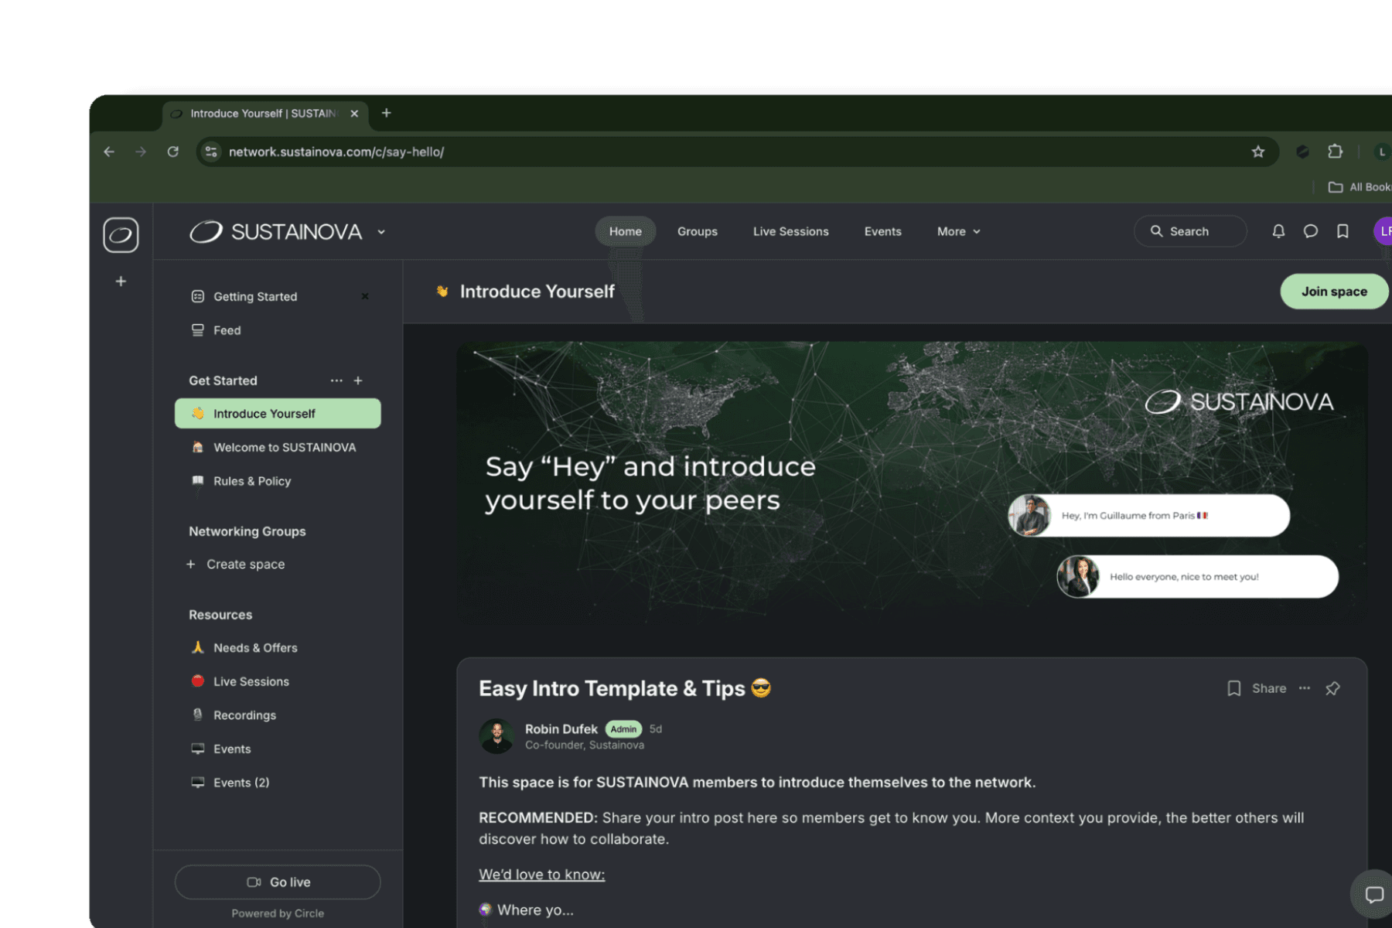The width and height of the screenshot is (1392, 928).
Task: Open the Live Sessions tab
Action: [790, 231]
